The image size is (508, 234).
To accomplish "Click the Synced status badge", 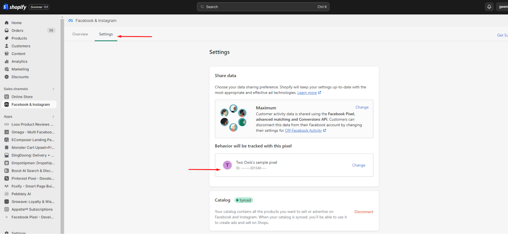I will [x=244, y=200].
